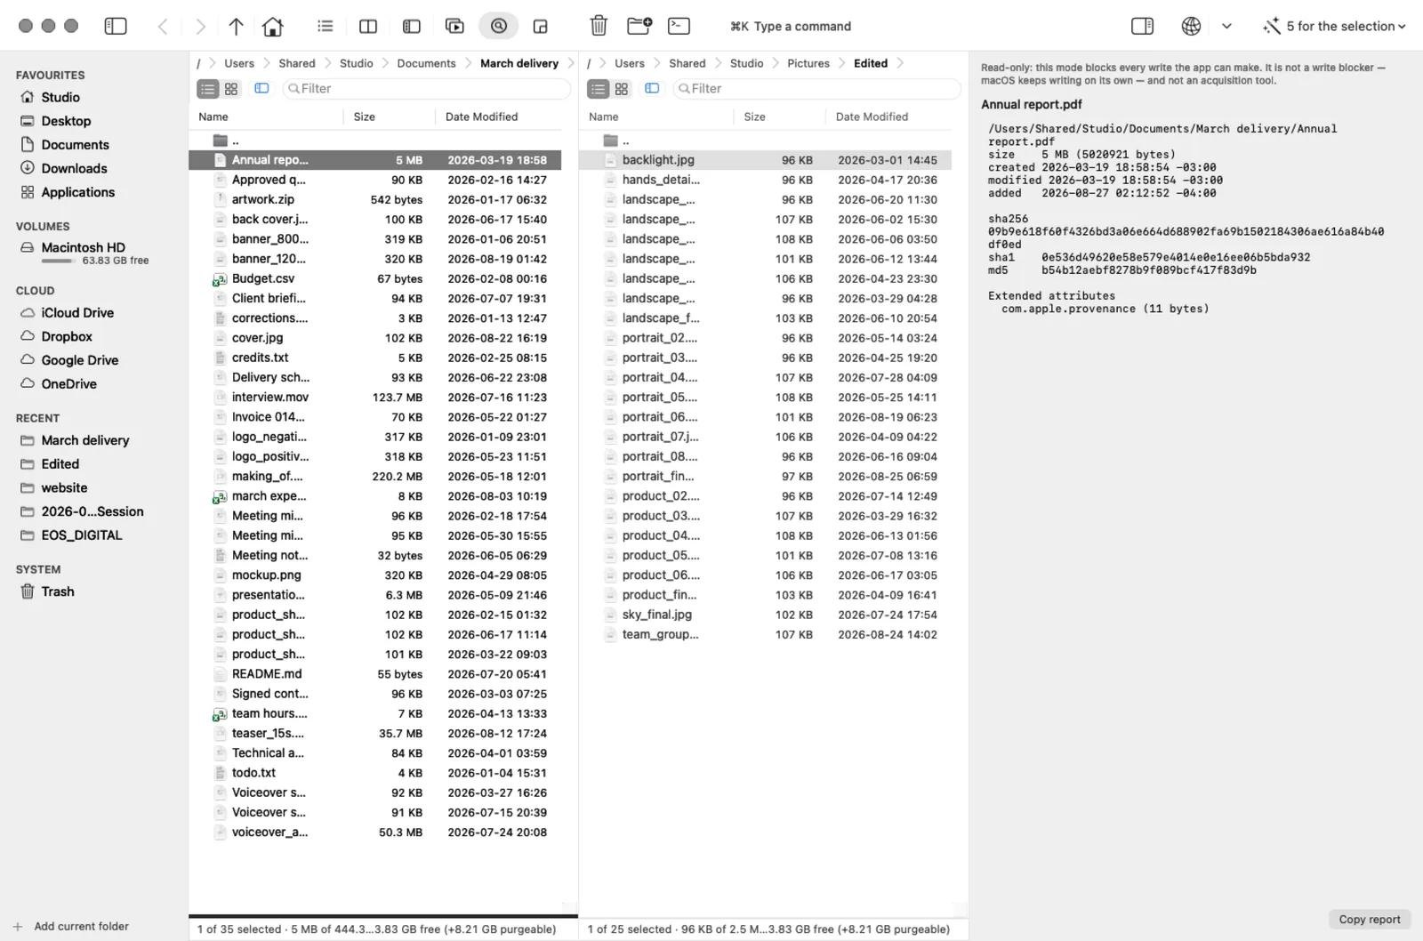
Task: Navigate to Pictures in right breadcrumb
Action: (x=808, y=63)
